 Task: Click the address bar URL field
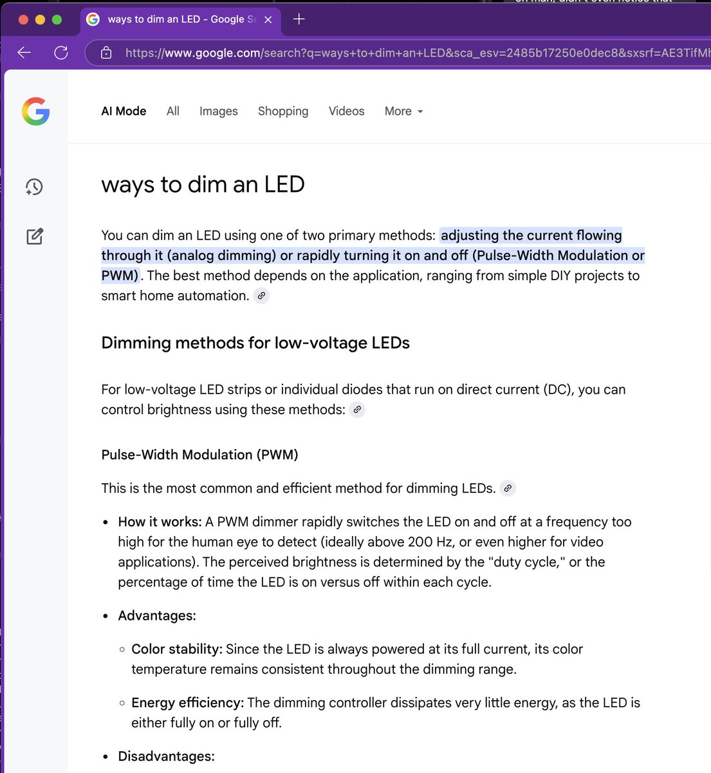412,53
